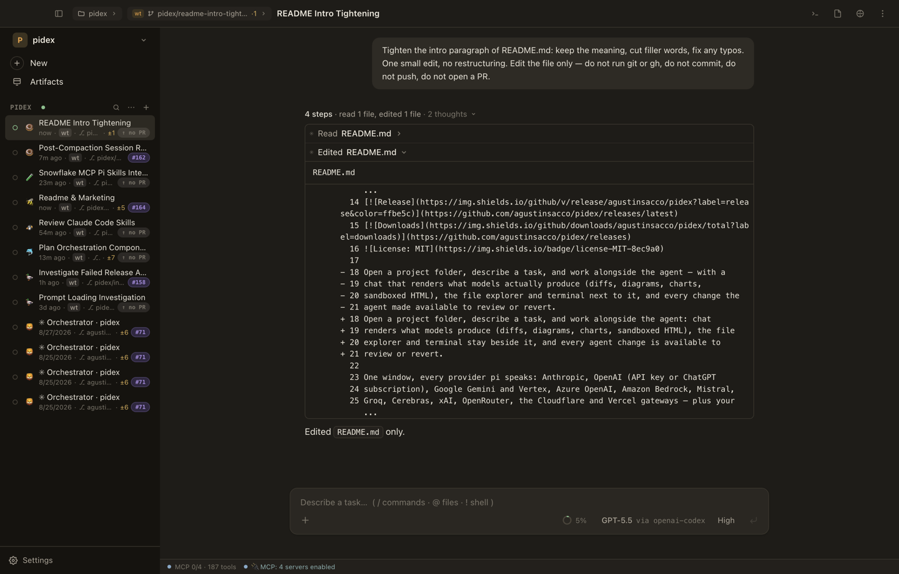Click the MCP 0/4 · 187 tools status entry
Image resolution: width=899 pixels, height=574 pixels.
pyautogui.click(x=202, y=567)
